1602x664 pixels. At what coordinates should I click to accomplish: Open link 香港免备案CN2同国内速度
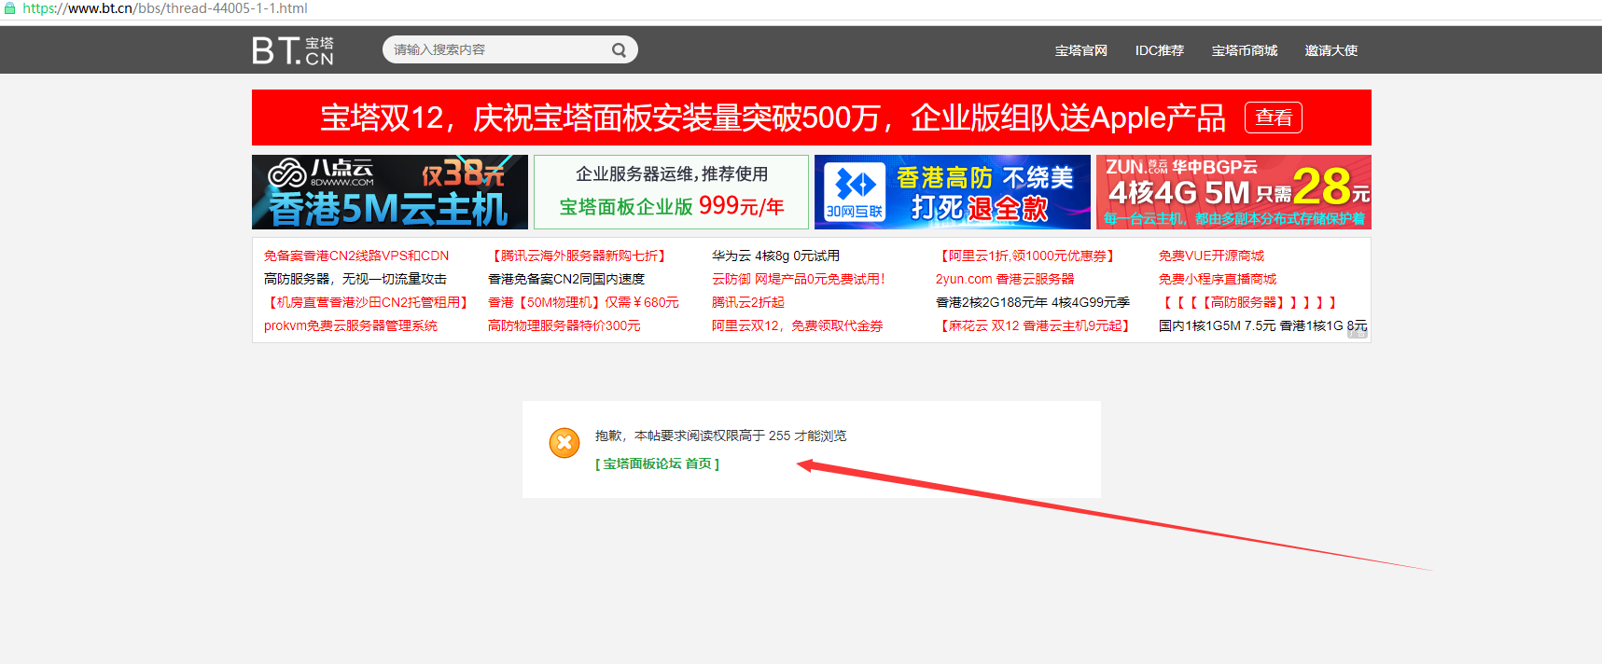[x=566, y=279]
